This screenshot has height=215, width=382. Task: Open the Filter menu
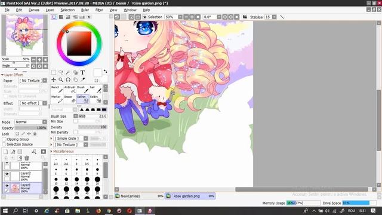99,10
